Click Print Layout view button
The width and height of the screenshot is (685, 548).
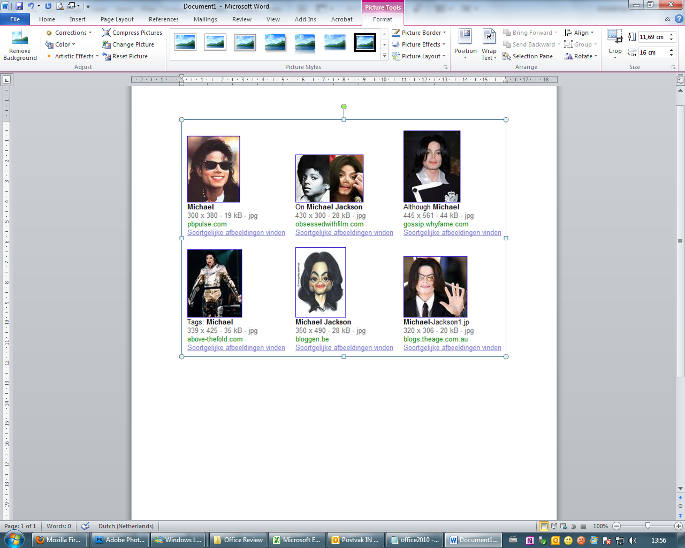tap(544, 526)
